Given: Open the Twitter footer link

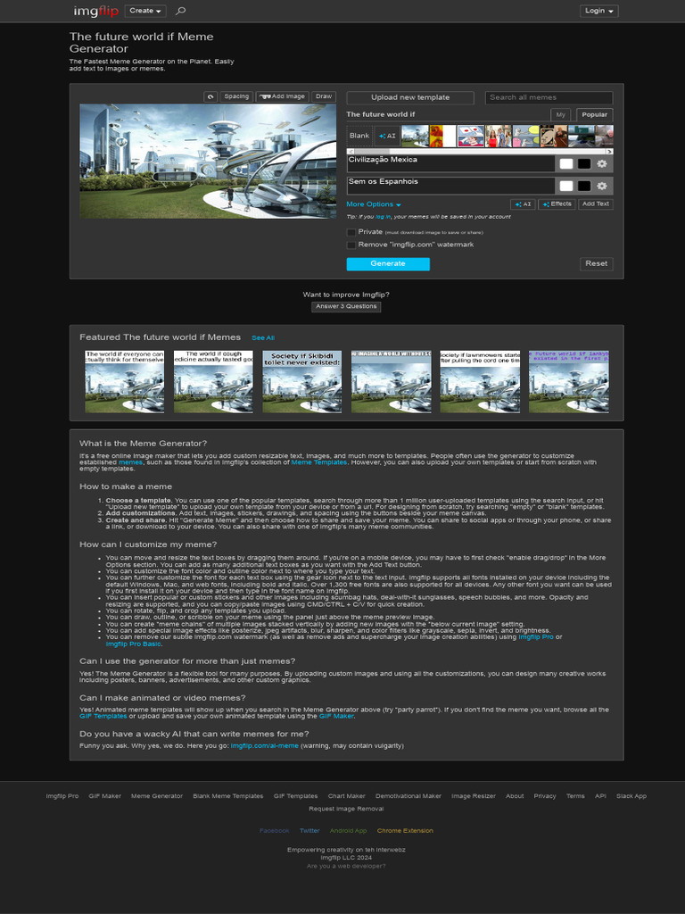Looking at the screenshot, I should tap(309, 831).
